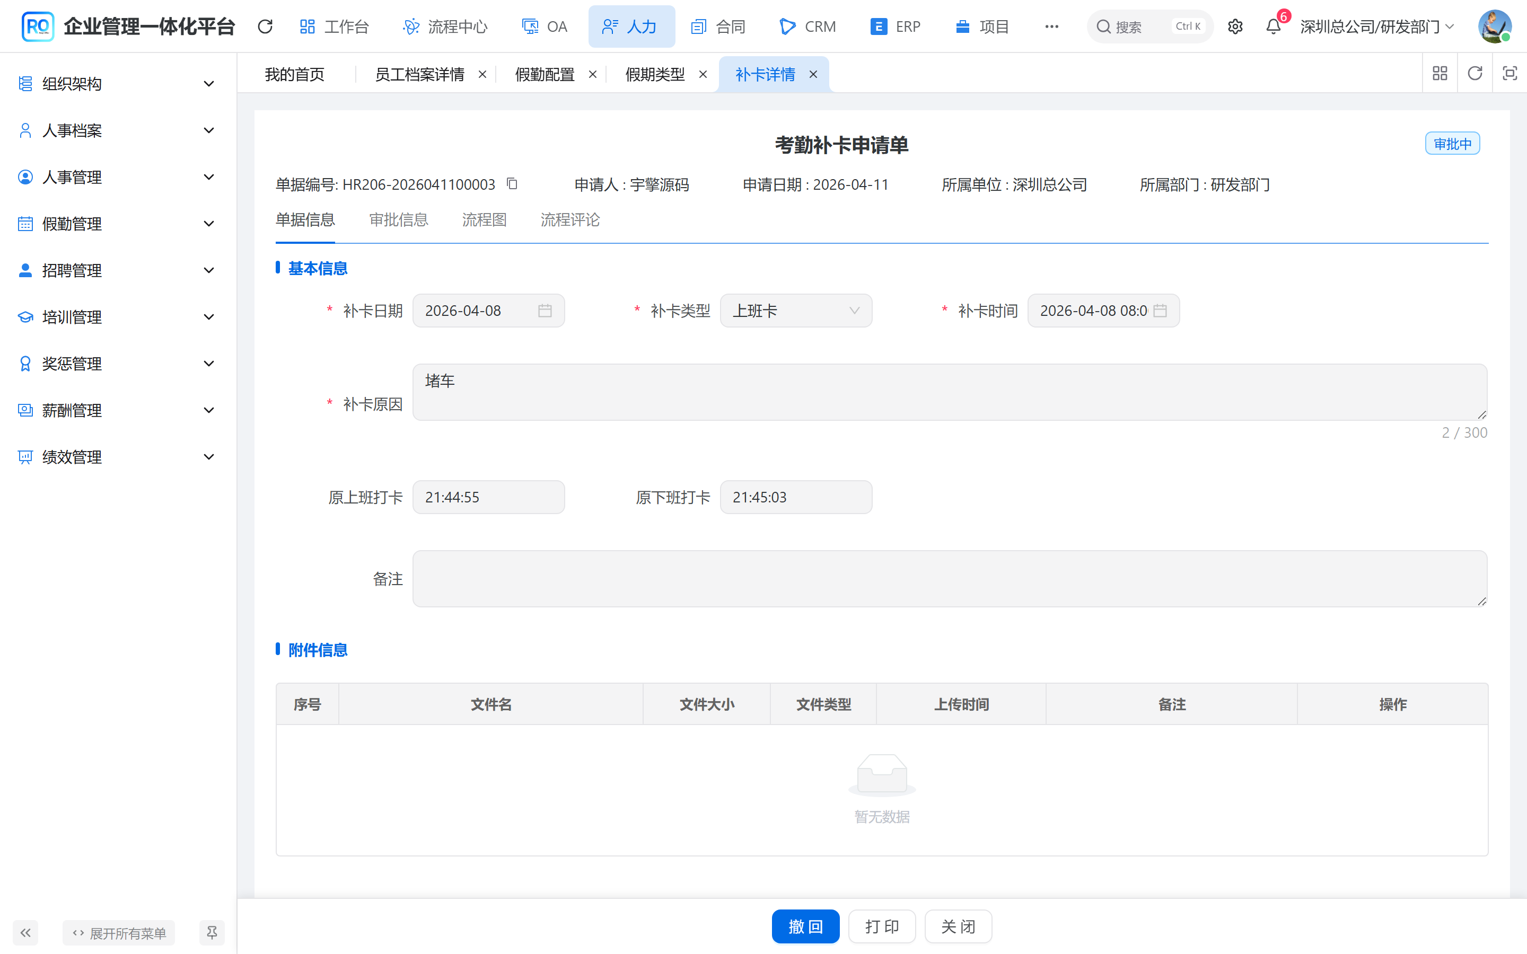Viewport: 1527px width, 954px height.
Task: Click the 打印 button
Action: 882,926
